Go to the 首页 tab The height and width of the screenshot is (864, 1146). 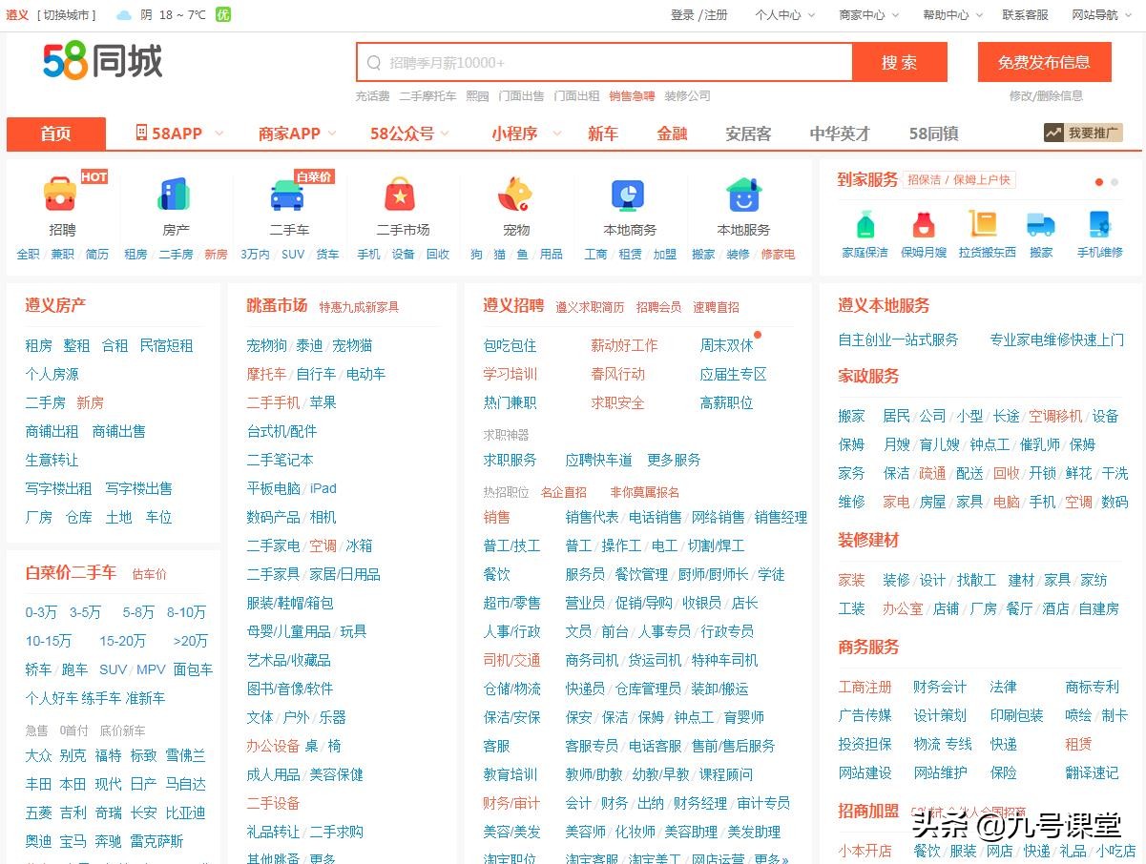pos(55,134)
